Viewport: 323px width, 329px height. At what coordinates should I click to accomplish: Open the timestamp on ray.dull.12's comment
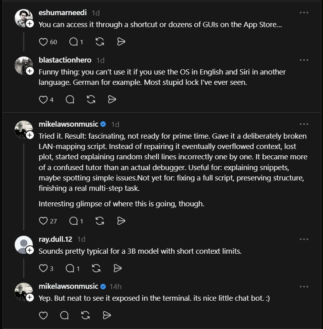coord(81,239)
